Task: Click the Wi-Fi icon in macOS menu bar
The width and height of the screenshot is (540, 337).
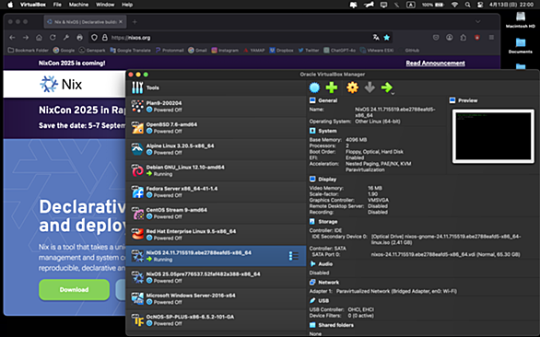Action: point(454,5)
